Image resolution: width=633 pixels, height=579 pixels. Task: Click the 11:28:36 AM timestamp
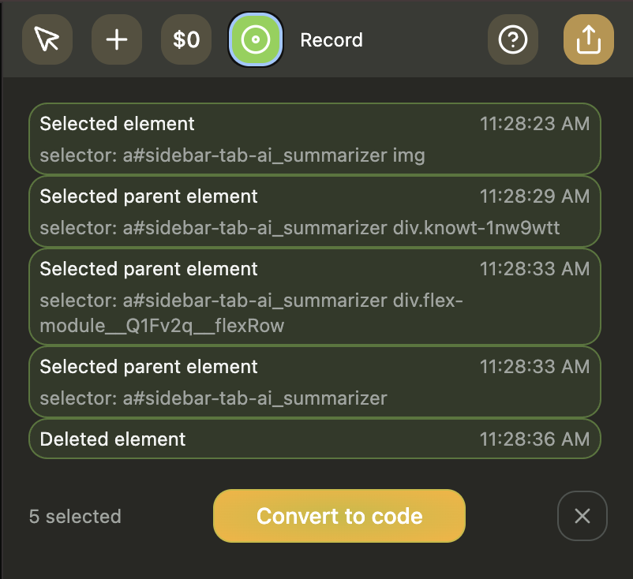tap(534, 439)
